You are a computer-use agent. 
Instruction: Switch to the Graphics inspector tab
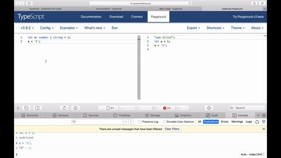tap(183, 115)
